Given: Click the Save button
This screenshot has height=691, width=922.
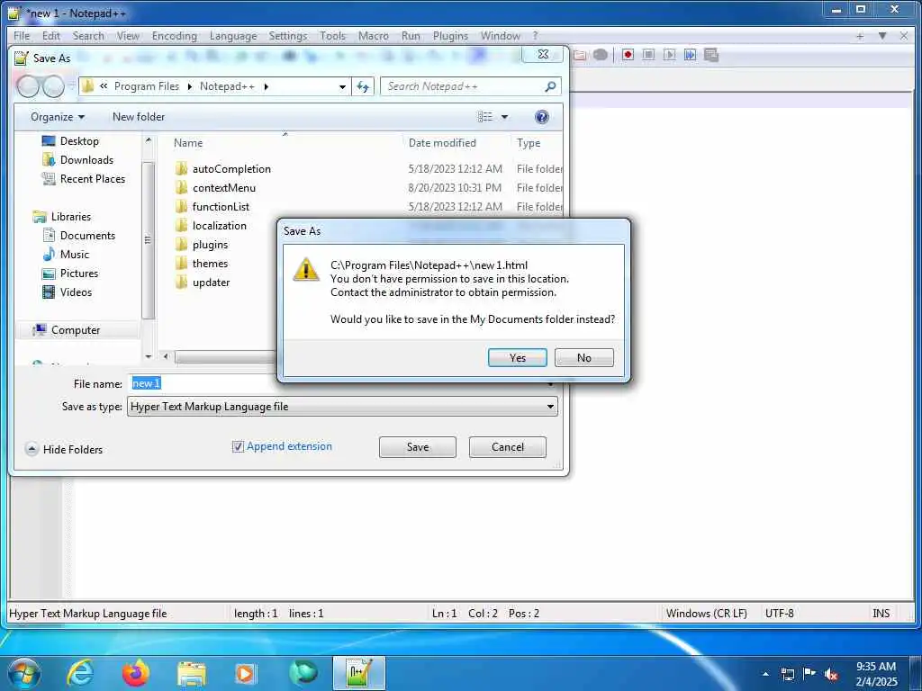Looking at the screenshot, I should (x=418, y=447).
